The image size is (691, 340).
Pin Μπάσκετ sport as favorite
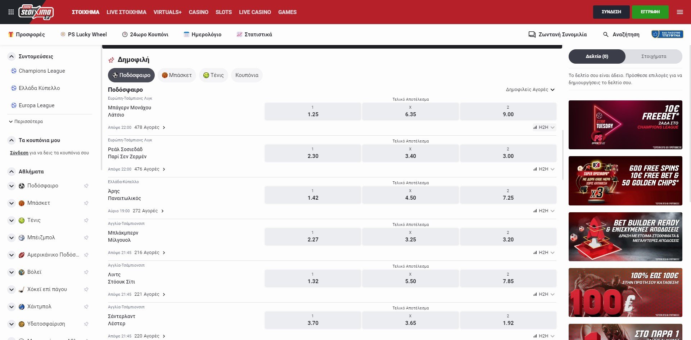pyautogui.click(x=86, y=203)
